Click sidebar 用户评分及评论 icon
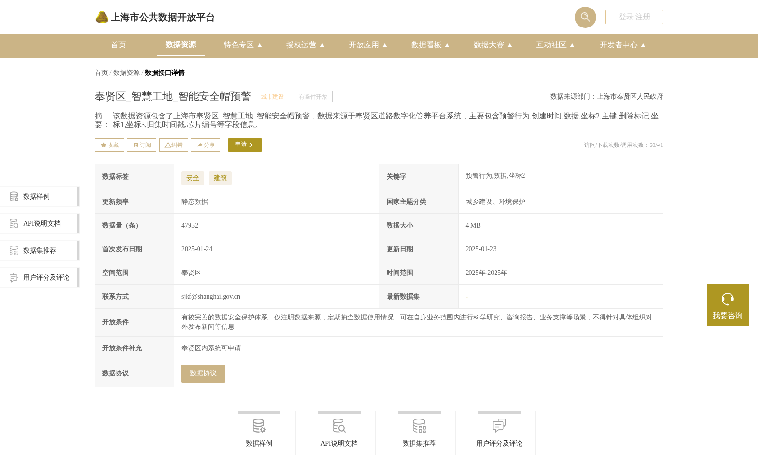The height and width of the screenshot is (474, 758). 14,277
